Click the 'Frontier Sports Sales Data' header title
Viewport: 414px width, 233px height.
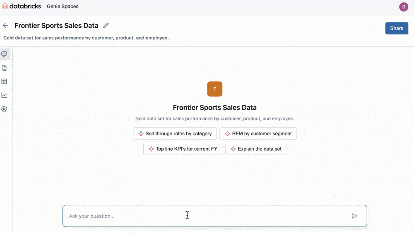coord(56,26)
